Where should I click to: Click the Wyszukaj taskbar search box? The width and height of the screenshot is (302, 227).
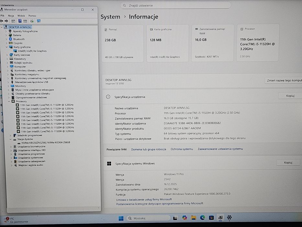click(148, 218)
